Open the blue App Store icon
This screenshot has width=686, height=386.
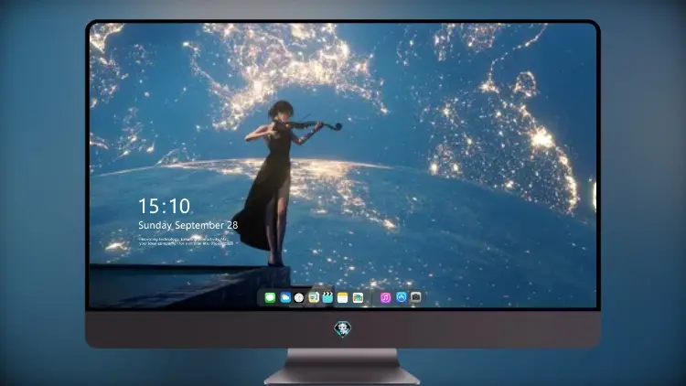coord(402,297)
